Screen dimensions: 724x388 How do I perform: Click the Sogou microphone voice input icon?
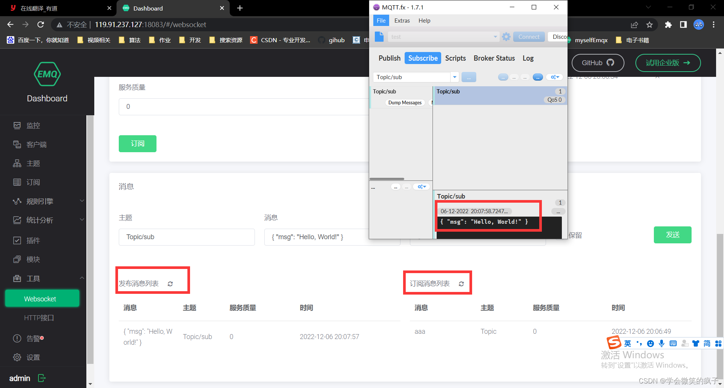point(661,343)
